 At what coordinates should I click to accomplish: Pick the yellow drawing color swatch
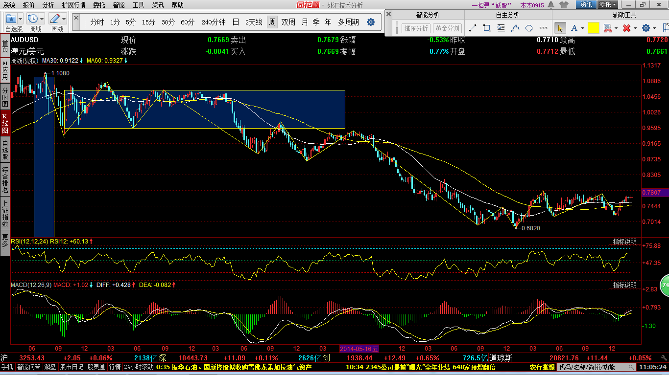(x=593, y=28)
